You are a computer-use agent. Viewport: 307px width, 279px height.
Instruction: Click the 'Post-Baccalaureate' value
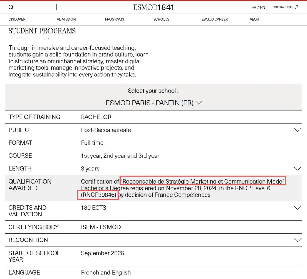click(x=106, y=130)
